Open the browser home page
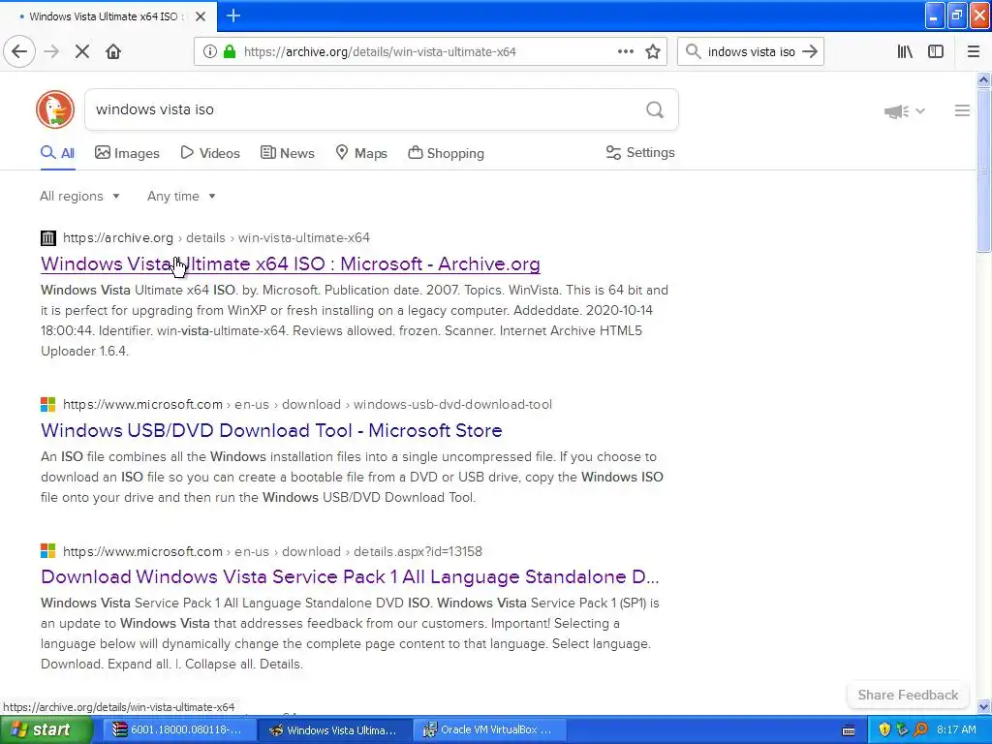 [113, 51]
